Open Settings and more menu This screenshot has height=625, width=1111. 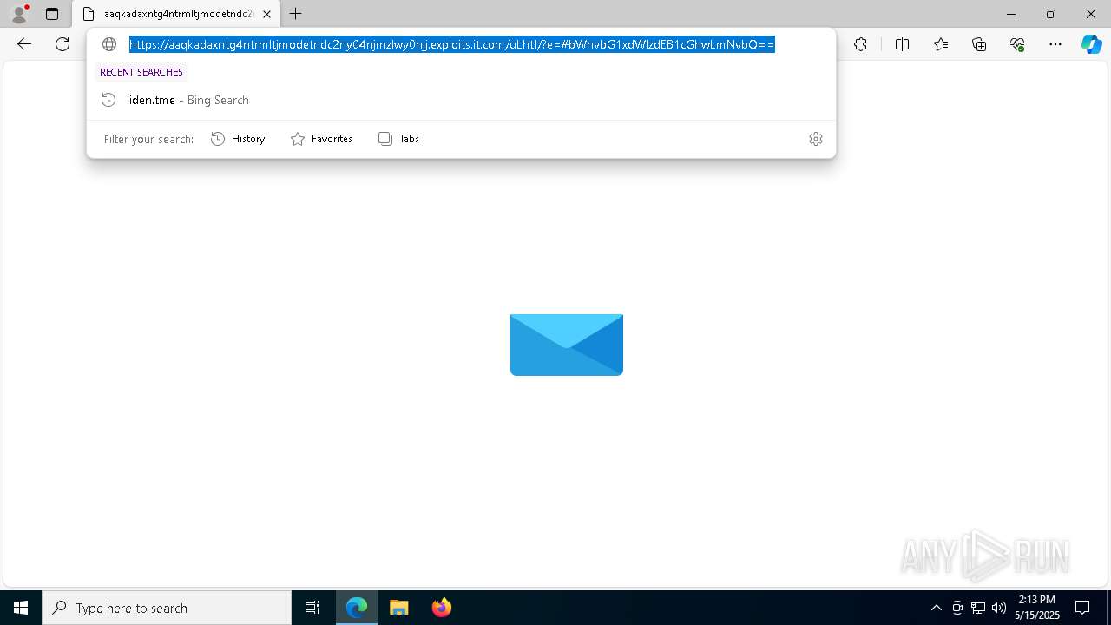pyautogui.click(x=1055, y=44)
